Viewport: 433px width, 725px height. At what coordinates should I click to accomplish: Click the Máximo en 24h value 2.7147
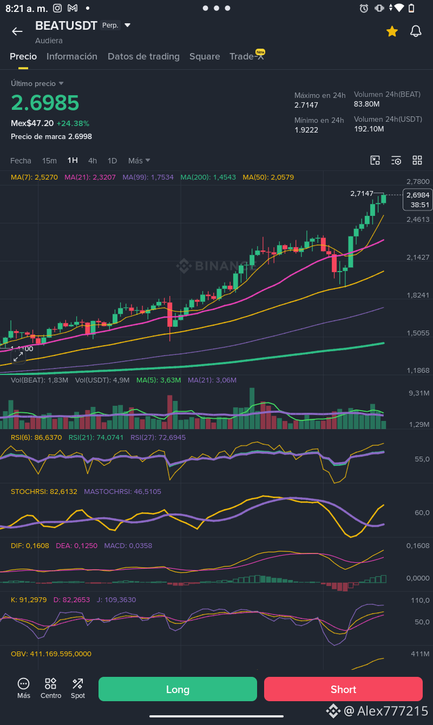coord(306,105)
